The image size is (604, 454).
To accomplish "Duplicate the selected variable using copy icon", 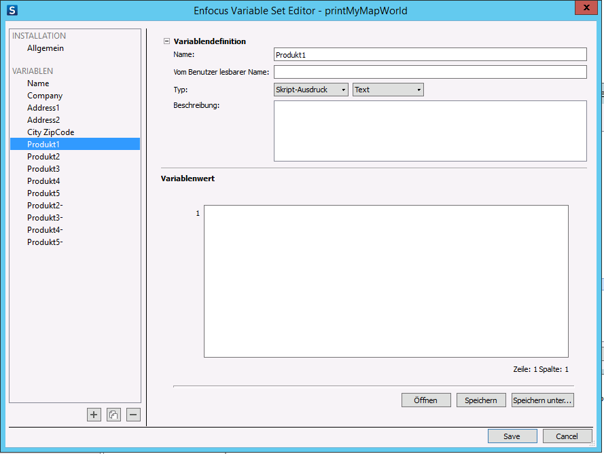I will (113, 415).
